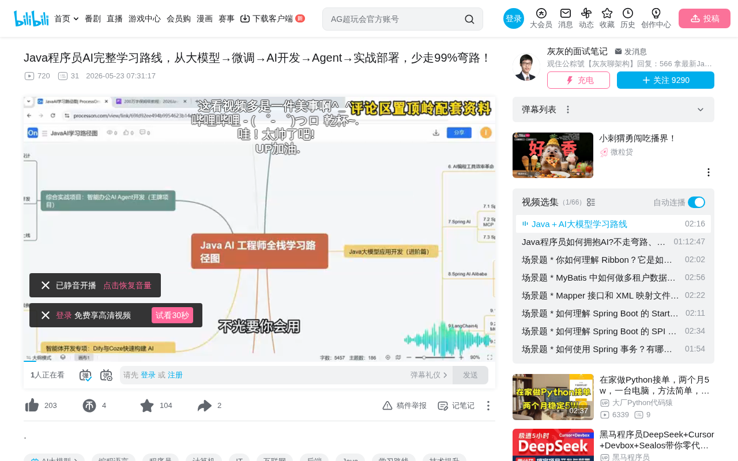Open the 番剧 nav item
This screenshot has width=738, height=461.
(93, 18)
